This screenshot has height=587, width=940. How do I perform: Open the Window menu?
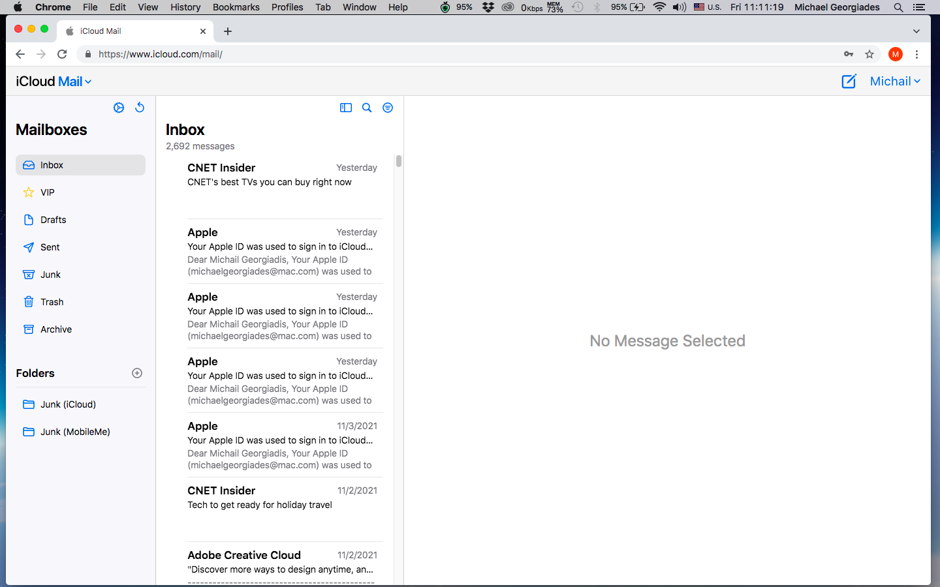[x=360, y=7]
